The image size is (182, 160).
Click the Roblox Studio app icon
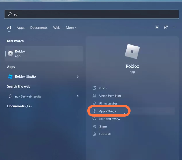click(x=10, y=77)
